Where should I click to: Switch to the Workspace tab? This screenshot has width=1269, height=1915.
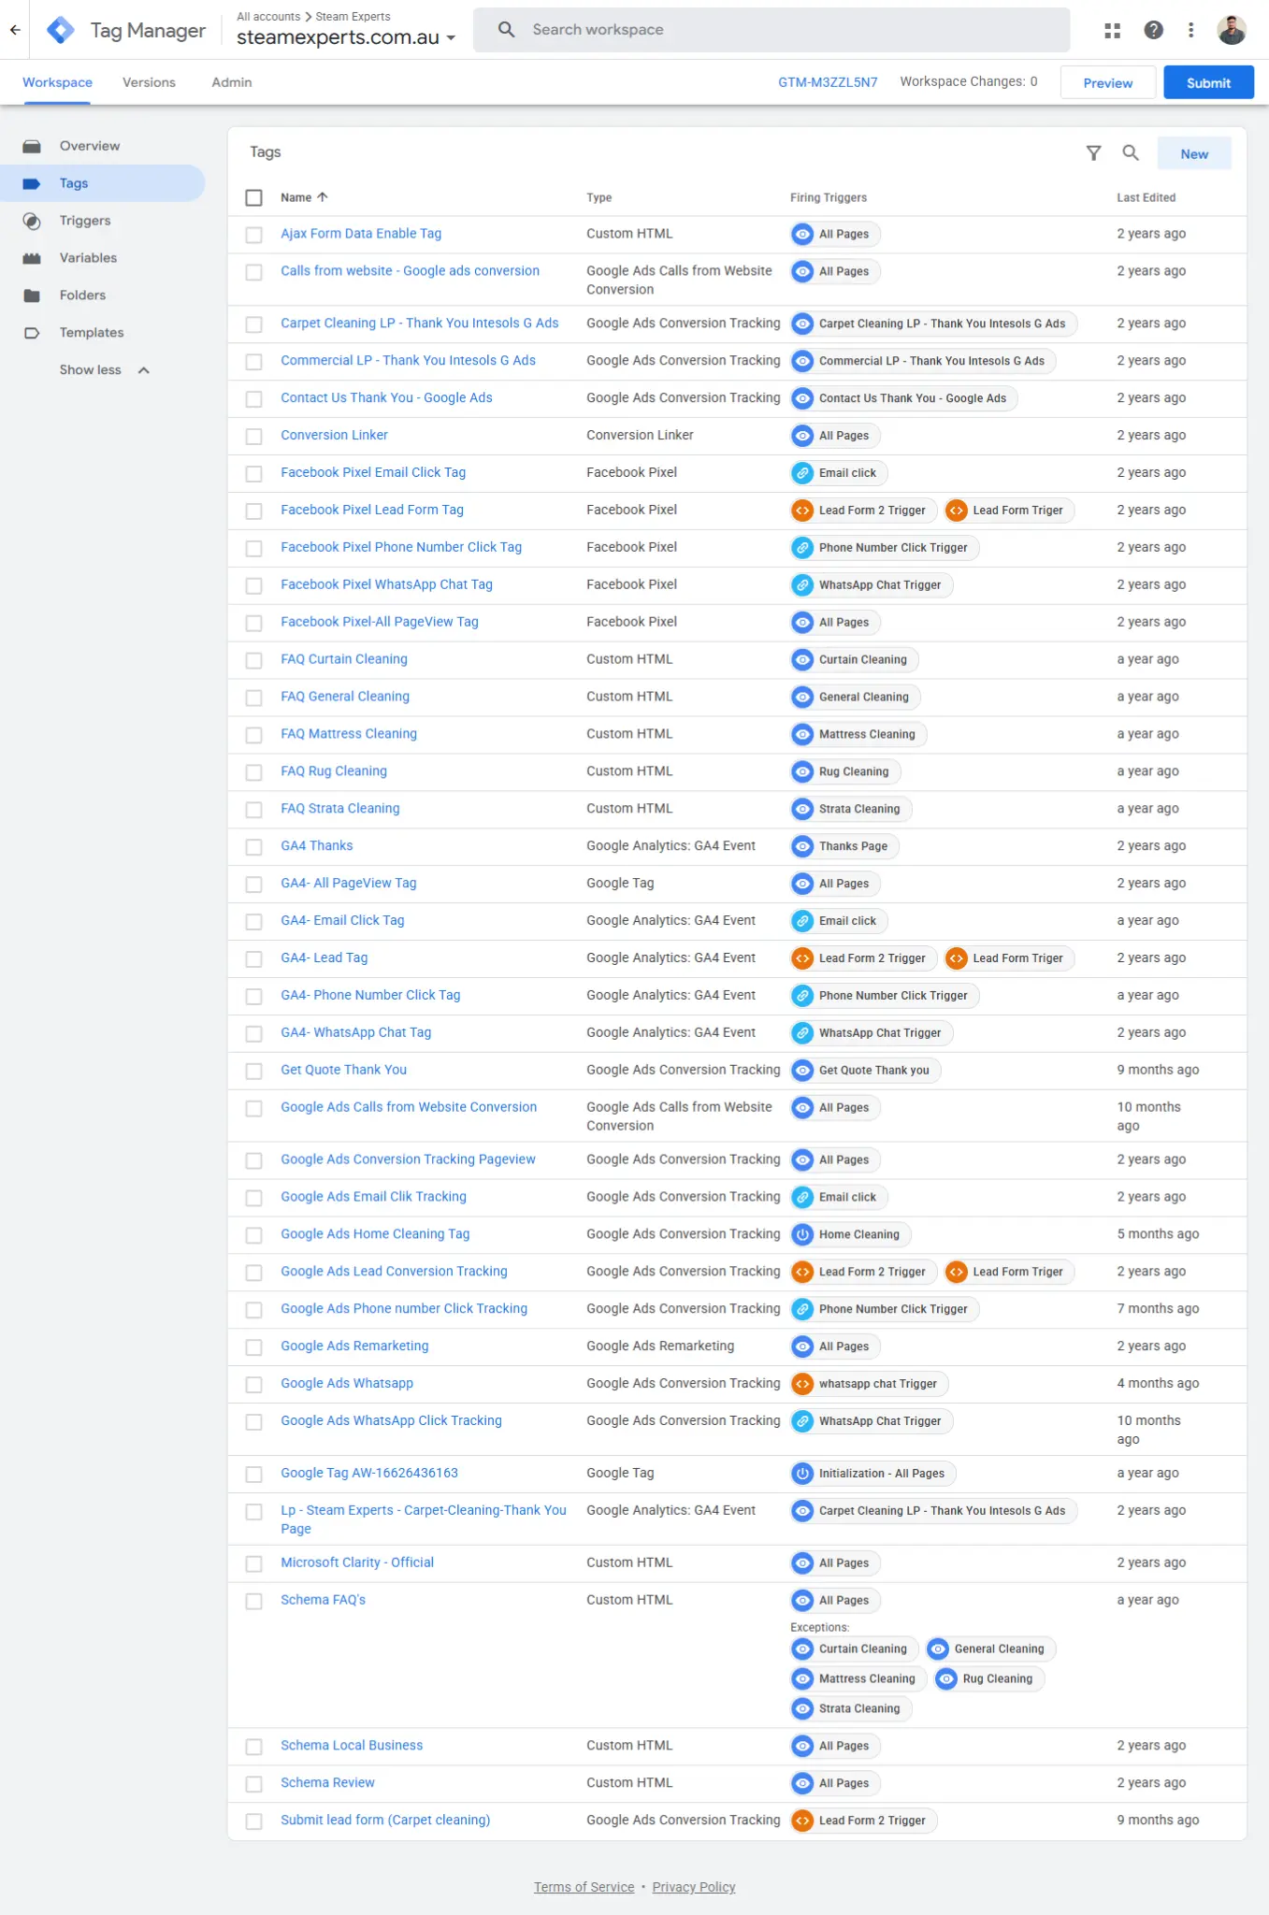coord(57,82)
